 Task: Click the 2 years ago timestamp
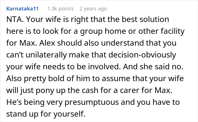(x=93, y=9)
